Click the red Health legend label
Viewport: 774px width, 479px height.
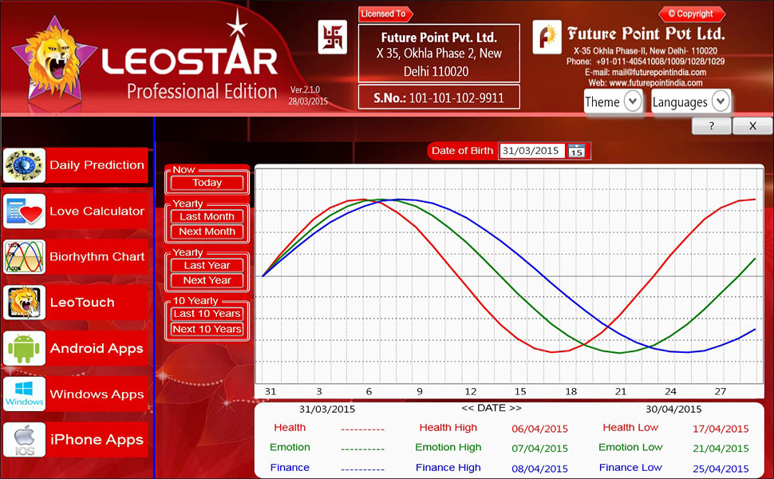tap(290, 428)
